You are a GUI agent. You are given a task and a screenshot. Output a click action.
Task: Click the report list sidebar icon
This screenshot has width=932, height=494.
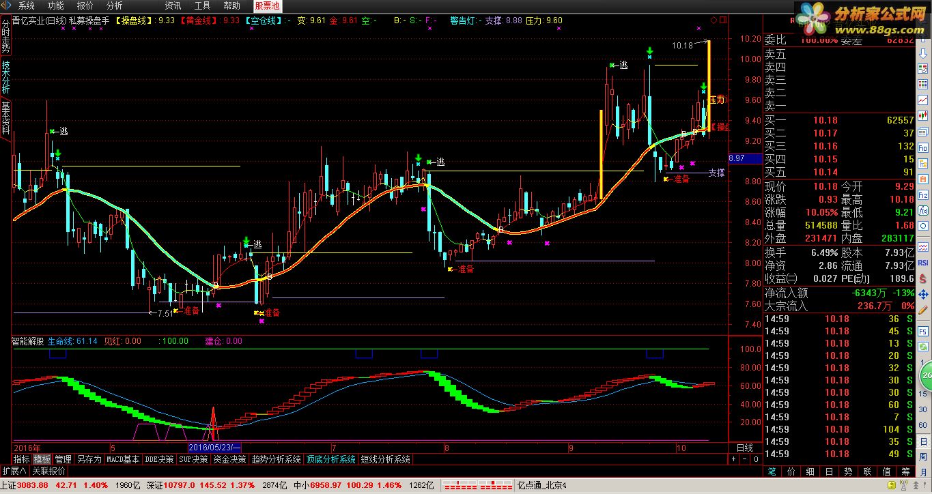(922, 68)
